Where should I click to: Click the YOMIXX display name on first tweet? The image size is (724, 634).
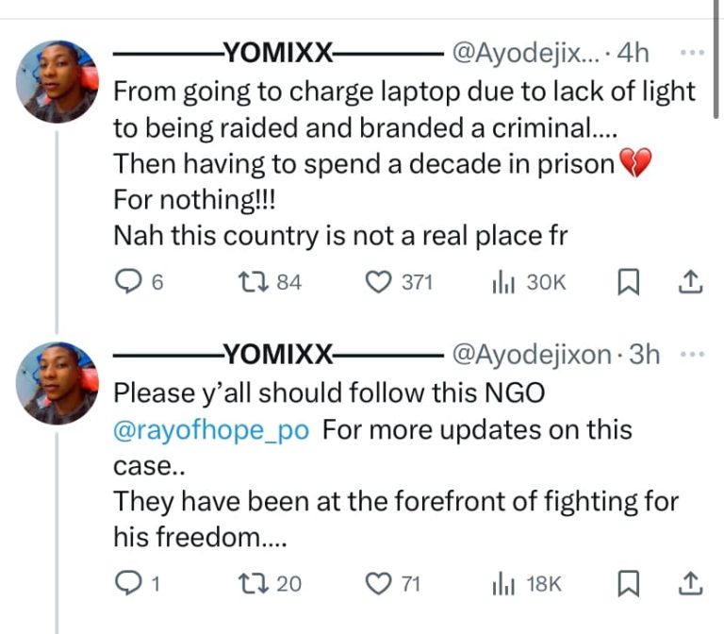point(275,53)
